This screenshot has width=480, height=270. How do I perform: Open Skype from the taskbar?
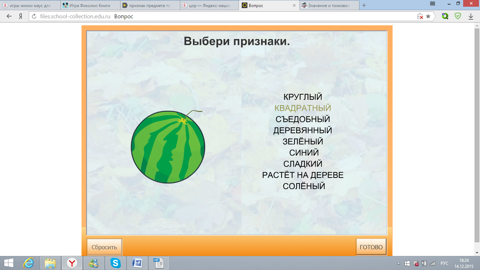115,263
